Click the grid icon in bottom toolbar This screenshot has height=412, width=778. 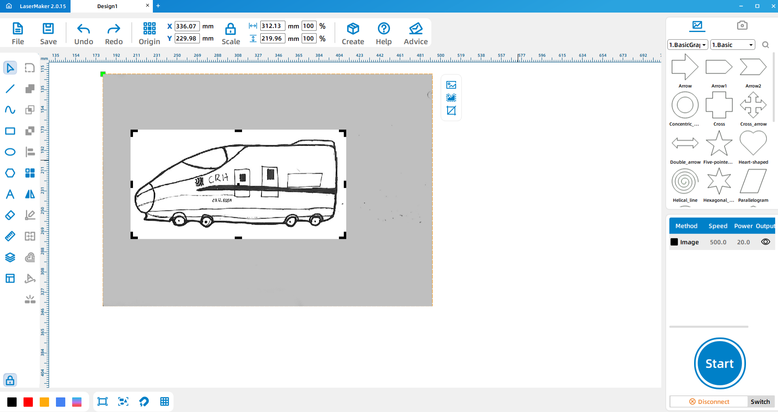click(165, 401)
